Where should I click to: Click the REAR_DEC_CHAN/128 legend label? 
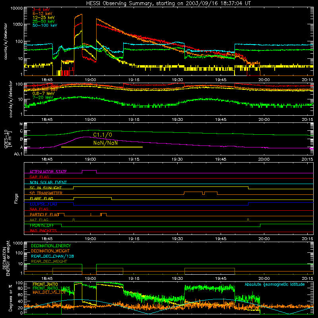pos(52,256)
